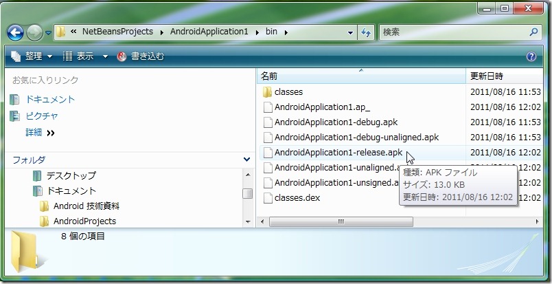Image resolution: width=552 pixels, height=284 pixels.
Task: Click the AndroidApplication1.ap_ file icon
Action: pos(267,107)
